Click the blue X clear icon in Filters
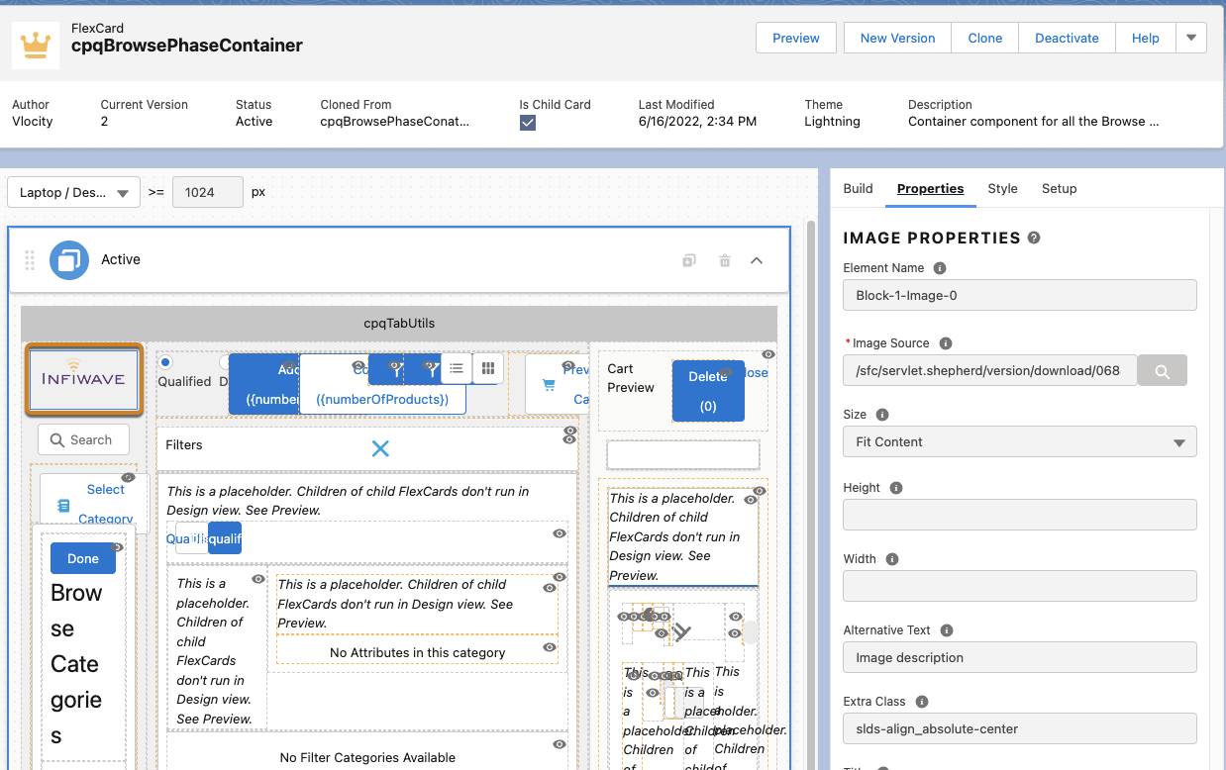1226x770 pixels. [x=380, y=448]
